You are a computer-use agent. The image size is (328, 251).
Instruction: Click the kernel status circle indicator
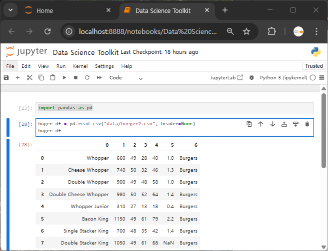(x=312, y=78)
